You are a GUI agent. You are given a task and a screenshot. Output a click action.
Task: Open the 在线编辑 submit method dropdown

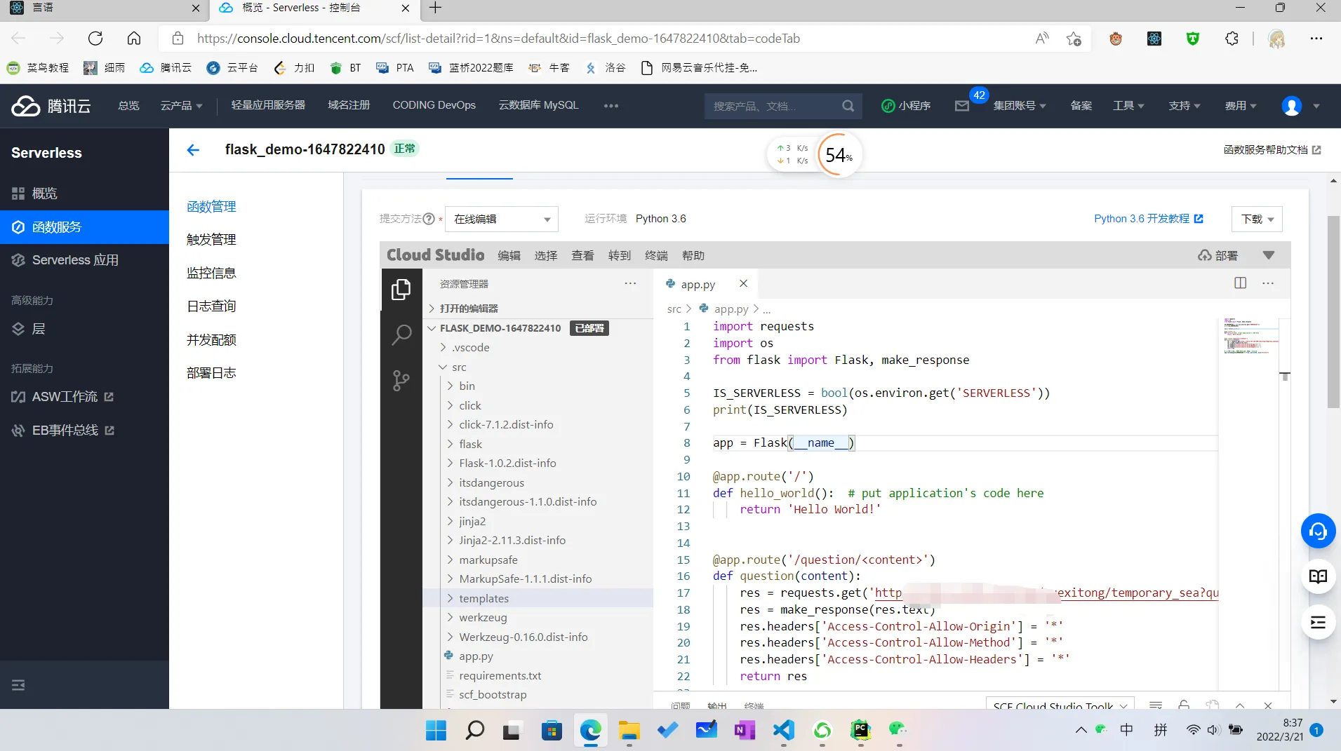pos(501,219)
